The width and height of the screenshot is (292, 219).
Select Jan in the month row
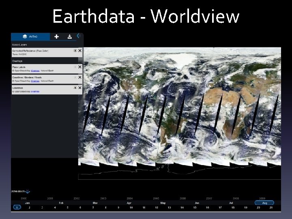(x=28, y=203)
